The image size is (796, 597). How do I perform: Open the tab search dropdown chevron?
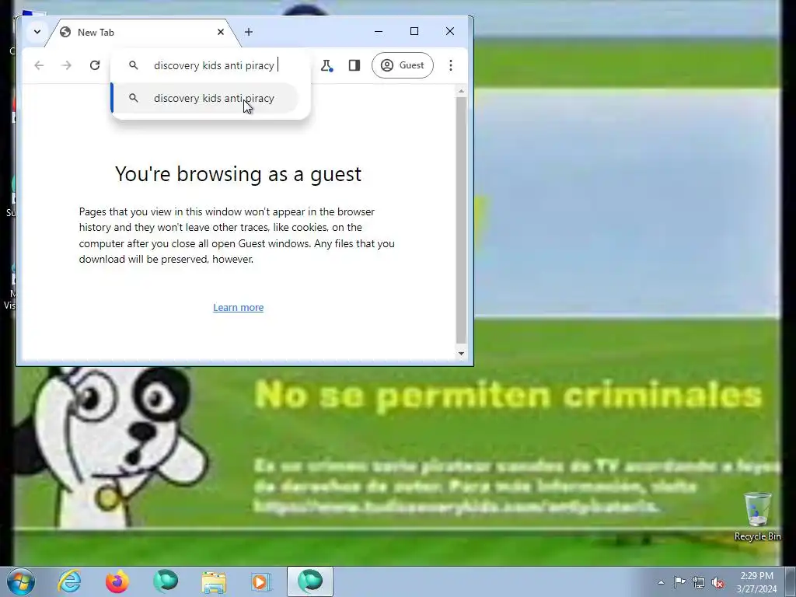click(37, 32)
